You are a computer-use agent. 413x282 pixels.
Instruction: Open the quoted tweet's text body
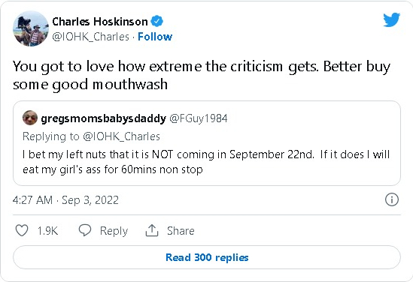click(x=206, y=162)
